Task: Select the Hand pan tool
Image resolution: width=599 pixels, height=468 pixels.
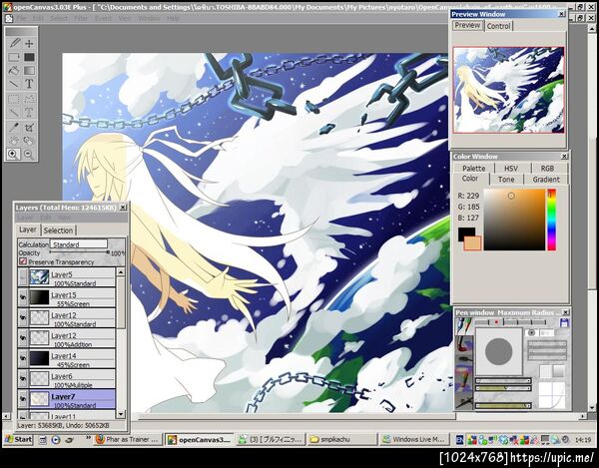Action: click(x=14, y=141)
